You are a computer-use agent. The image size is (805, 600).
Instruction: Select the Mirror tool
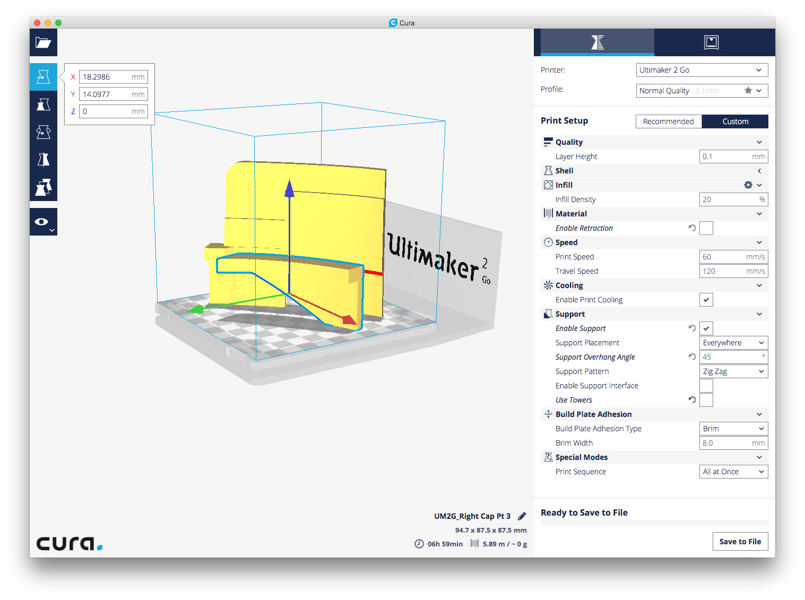(x=44, y=160)
